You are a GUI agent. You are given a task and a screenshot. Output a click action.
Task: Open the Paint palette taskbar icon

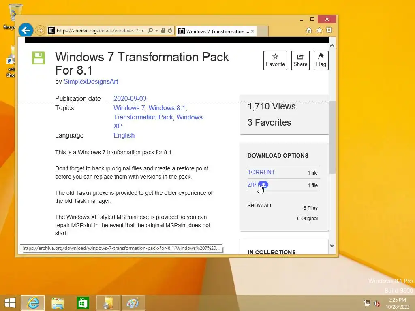tap(133, 303)
